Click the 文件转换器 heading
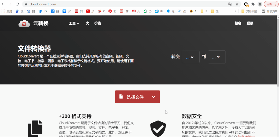This screenshot has height=137, width=279. click(34, 49)
